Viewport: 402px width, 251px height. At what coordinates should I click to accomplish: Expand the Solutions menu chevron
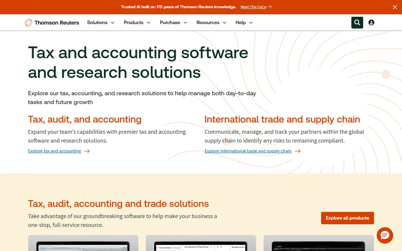(x=113, y=23)
